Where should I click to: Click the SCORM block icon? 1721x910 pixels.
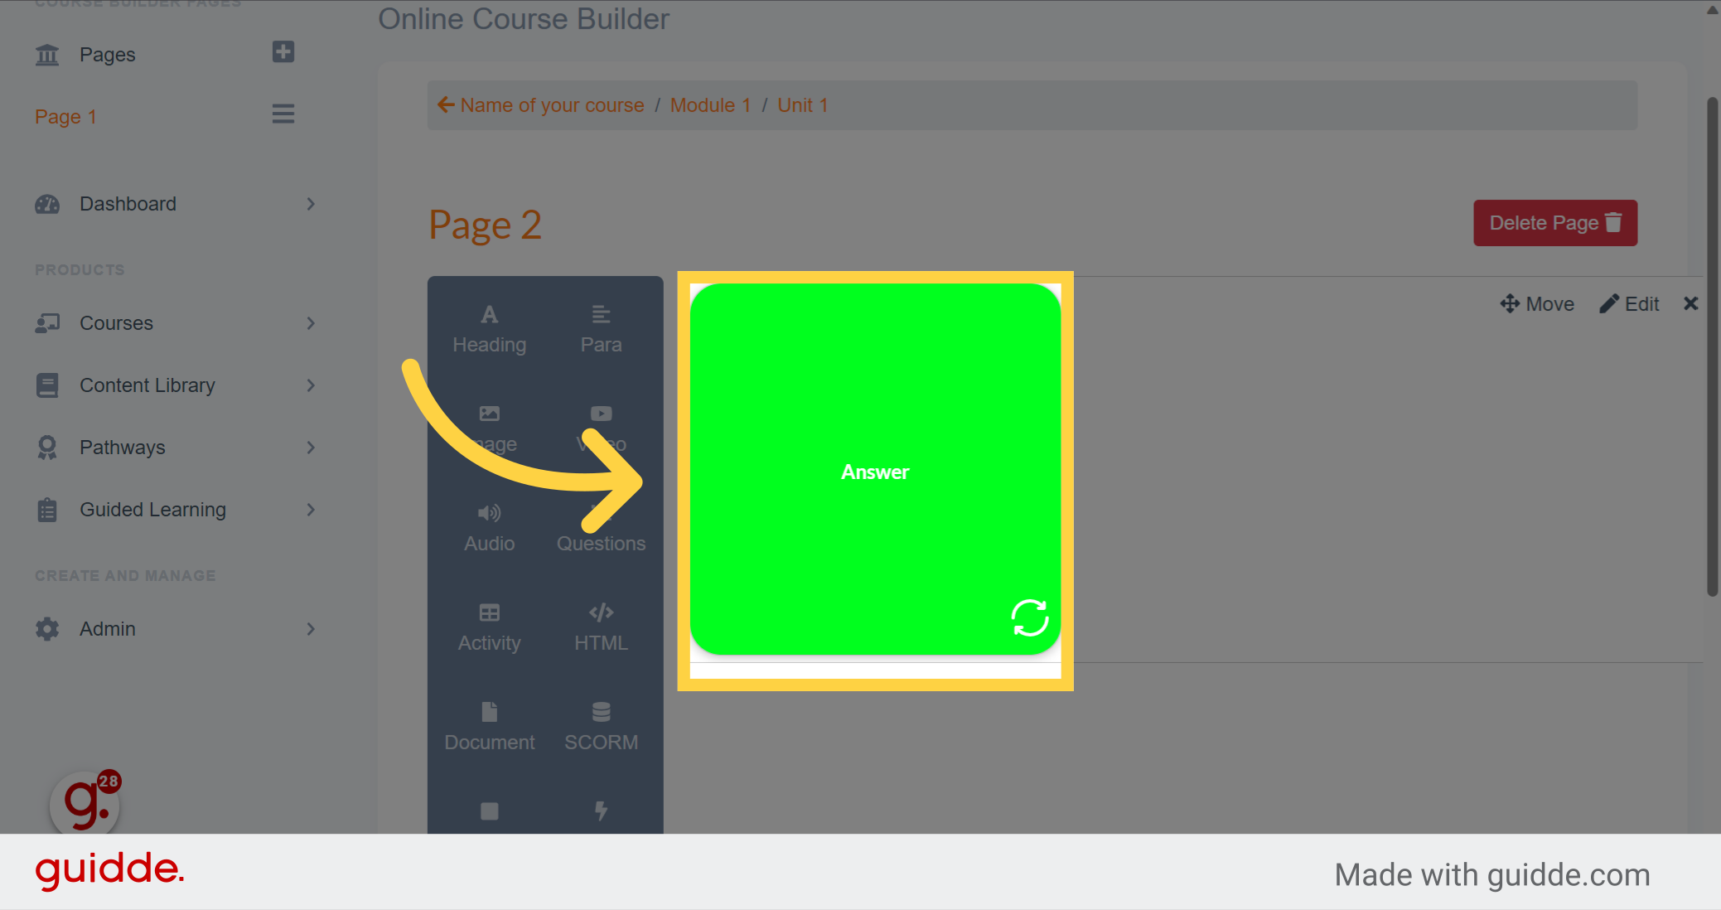pos(600,725)
